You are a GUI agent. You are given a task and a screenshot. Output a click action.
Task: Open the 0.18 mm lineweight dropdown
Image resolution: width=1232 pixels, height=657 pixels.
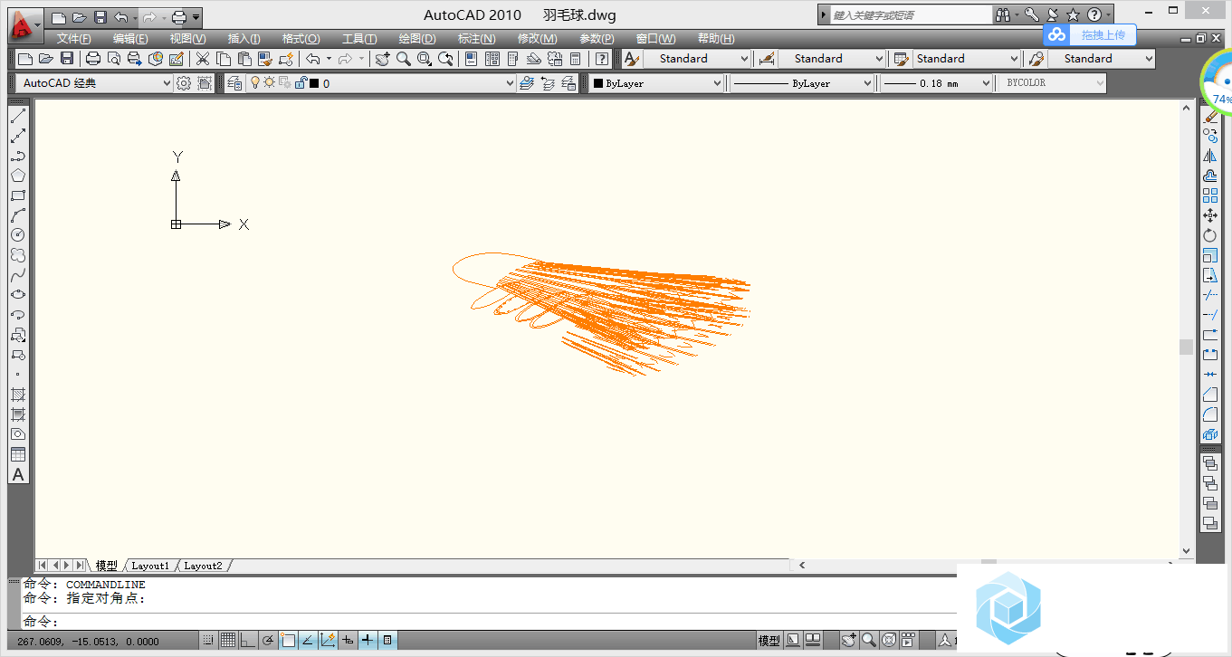937,83
